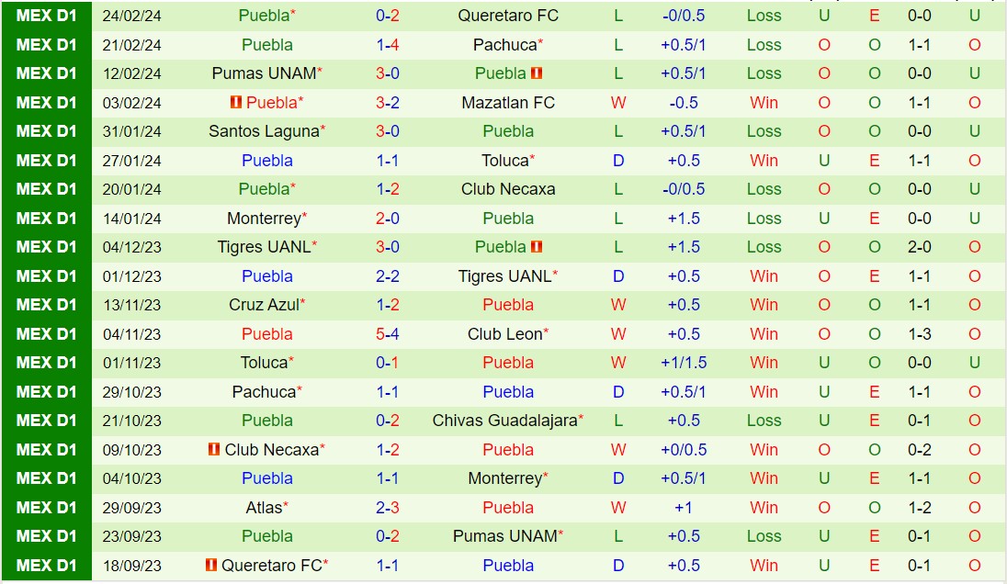Click red card icon beside Puebla against Pumas UNAM on 12/02/24
Screen dimensions: 1007x584
coord(537,73)
